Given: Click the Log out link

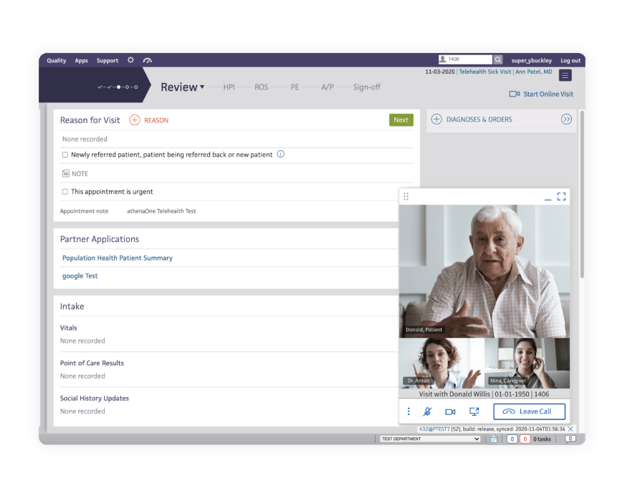Looking at the screenshot, I should pyautogui.click(x=571, y=60).
